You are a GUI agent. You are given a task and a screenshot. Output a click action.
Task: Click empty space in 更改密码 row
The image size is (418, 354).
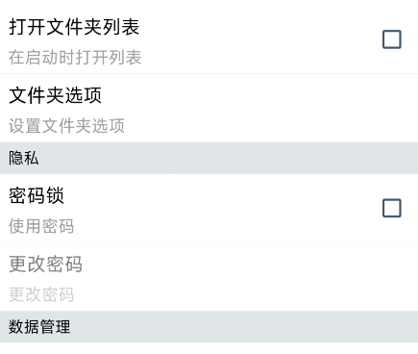[257, 276]
